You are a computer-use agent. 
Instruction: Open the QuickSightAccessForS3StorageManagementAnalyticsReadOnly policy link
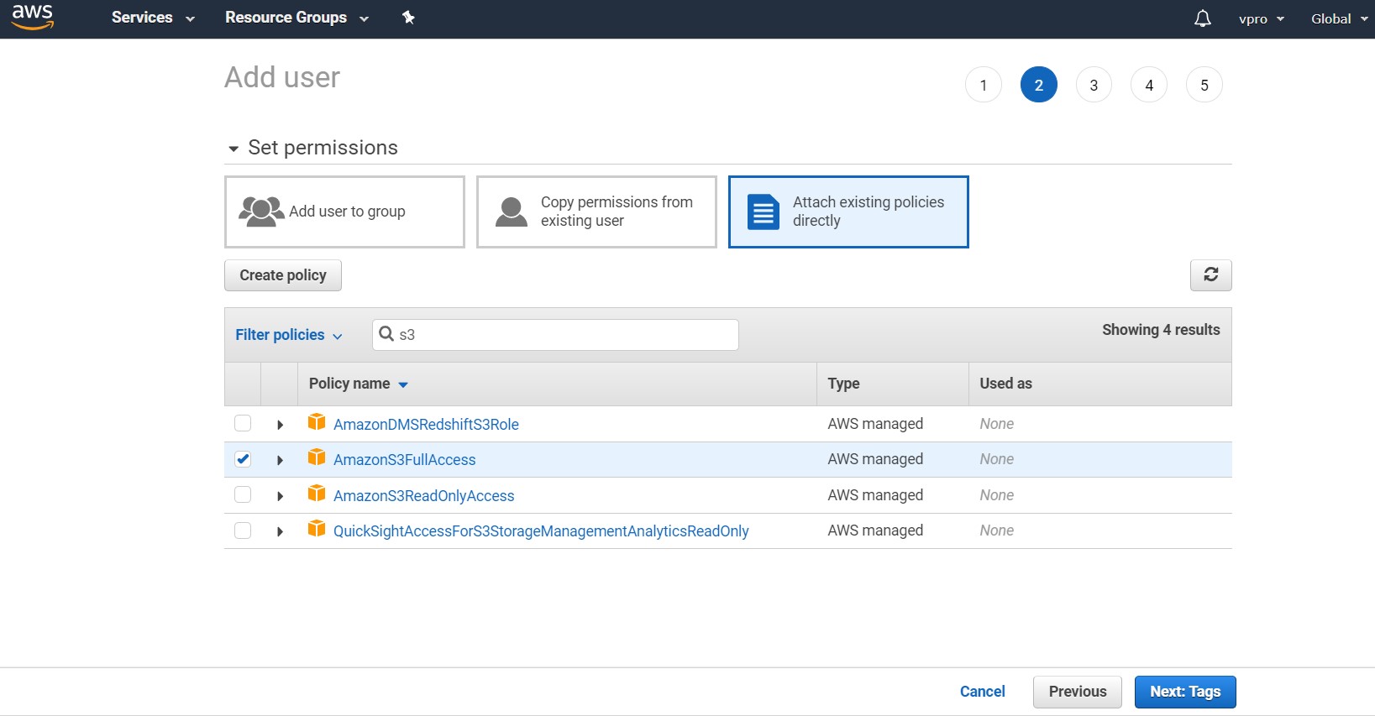pyautogui.click(x=541, y=531)
